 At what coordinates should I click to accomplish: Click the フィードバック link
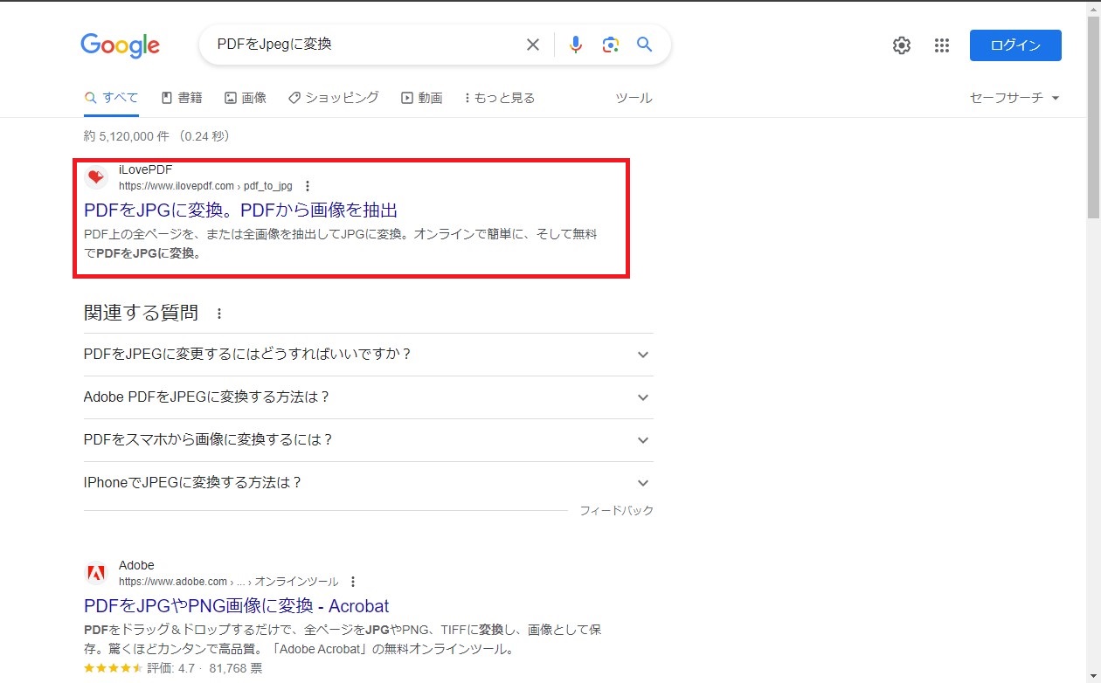click(617, 510)
